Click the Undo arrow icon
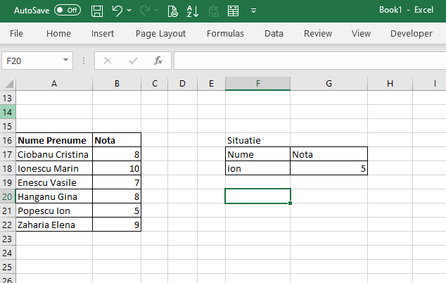Image resolution: width=446 pixels, height=283 pixels. pyautogui.click(x=118, y=11)
